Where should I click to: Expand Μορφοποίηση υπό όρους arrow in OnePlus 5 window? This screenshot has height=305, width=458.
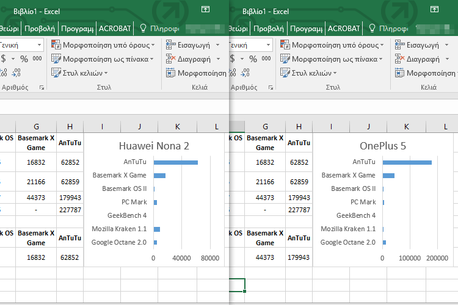tap(382, 45)
